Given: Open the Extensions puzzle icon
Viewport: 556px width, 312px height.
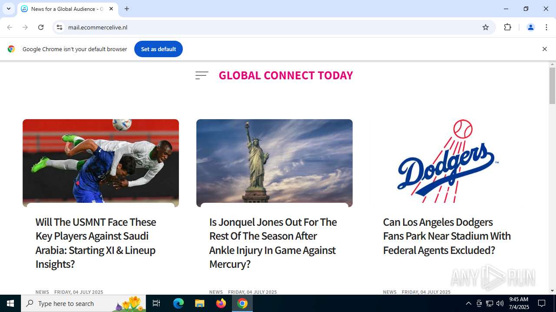Looking at the screenshot, I should click(507, 27).
